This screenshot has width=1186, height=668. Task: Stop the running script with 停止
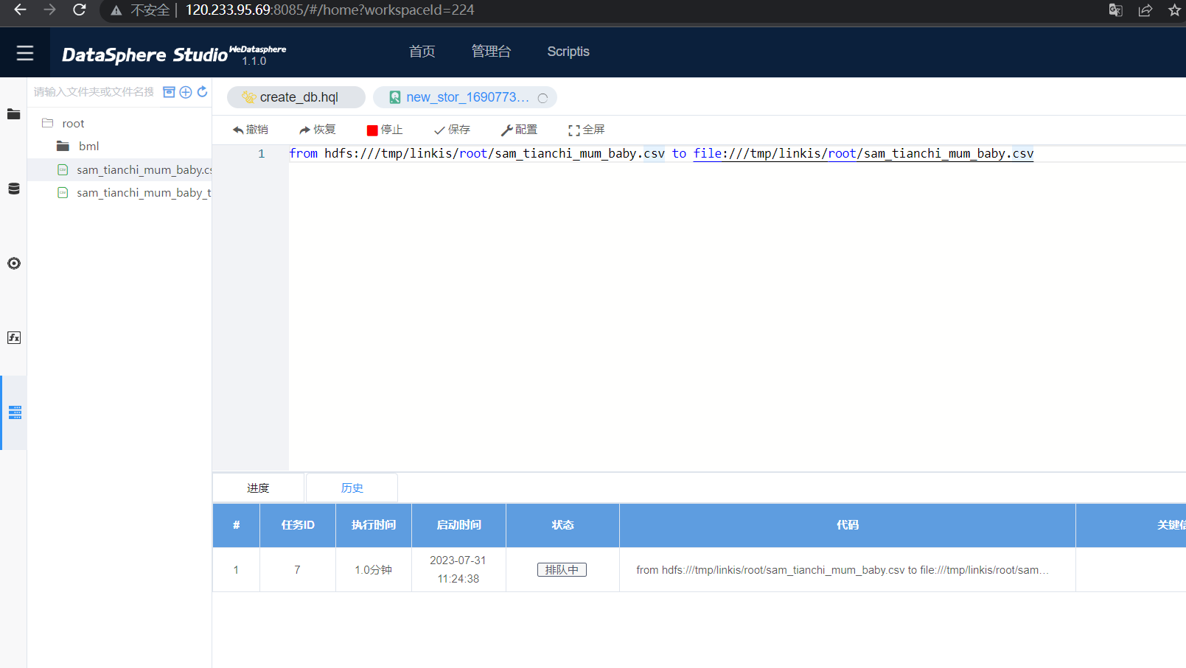[385, 130]
